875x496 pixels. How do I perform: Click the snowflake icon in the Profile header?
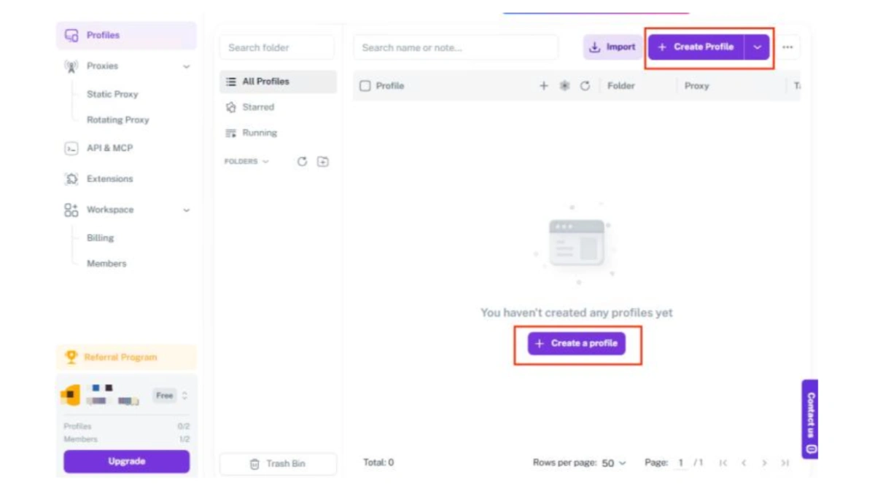pos(564,86)
